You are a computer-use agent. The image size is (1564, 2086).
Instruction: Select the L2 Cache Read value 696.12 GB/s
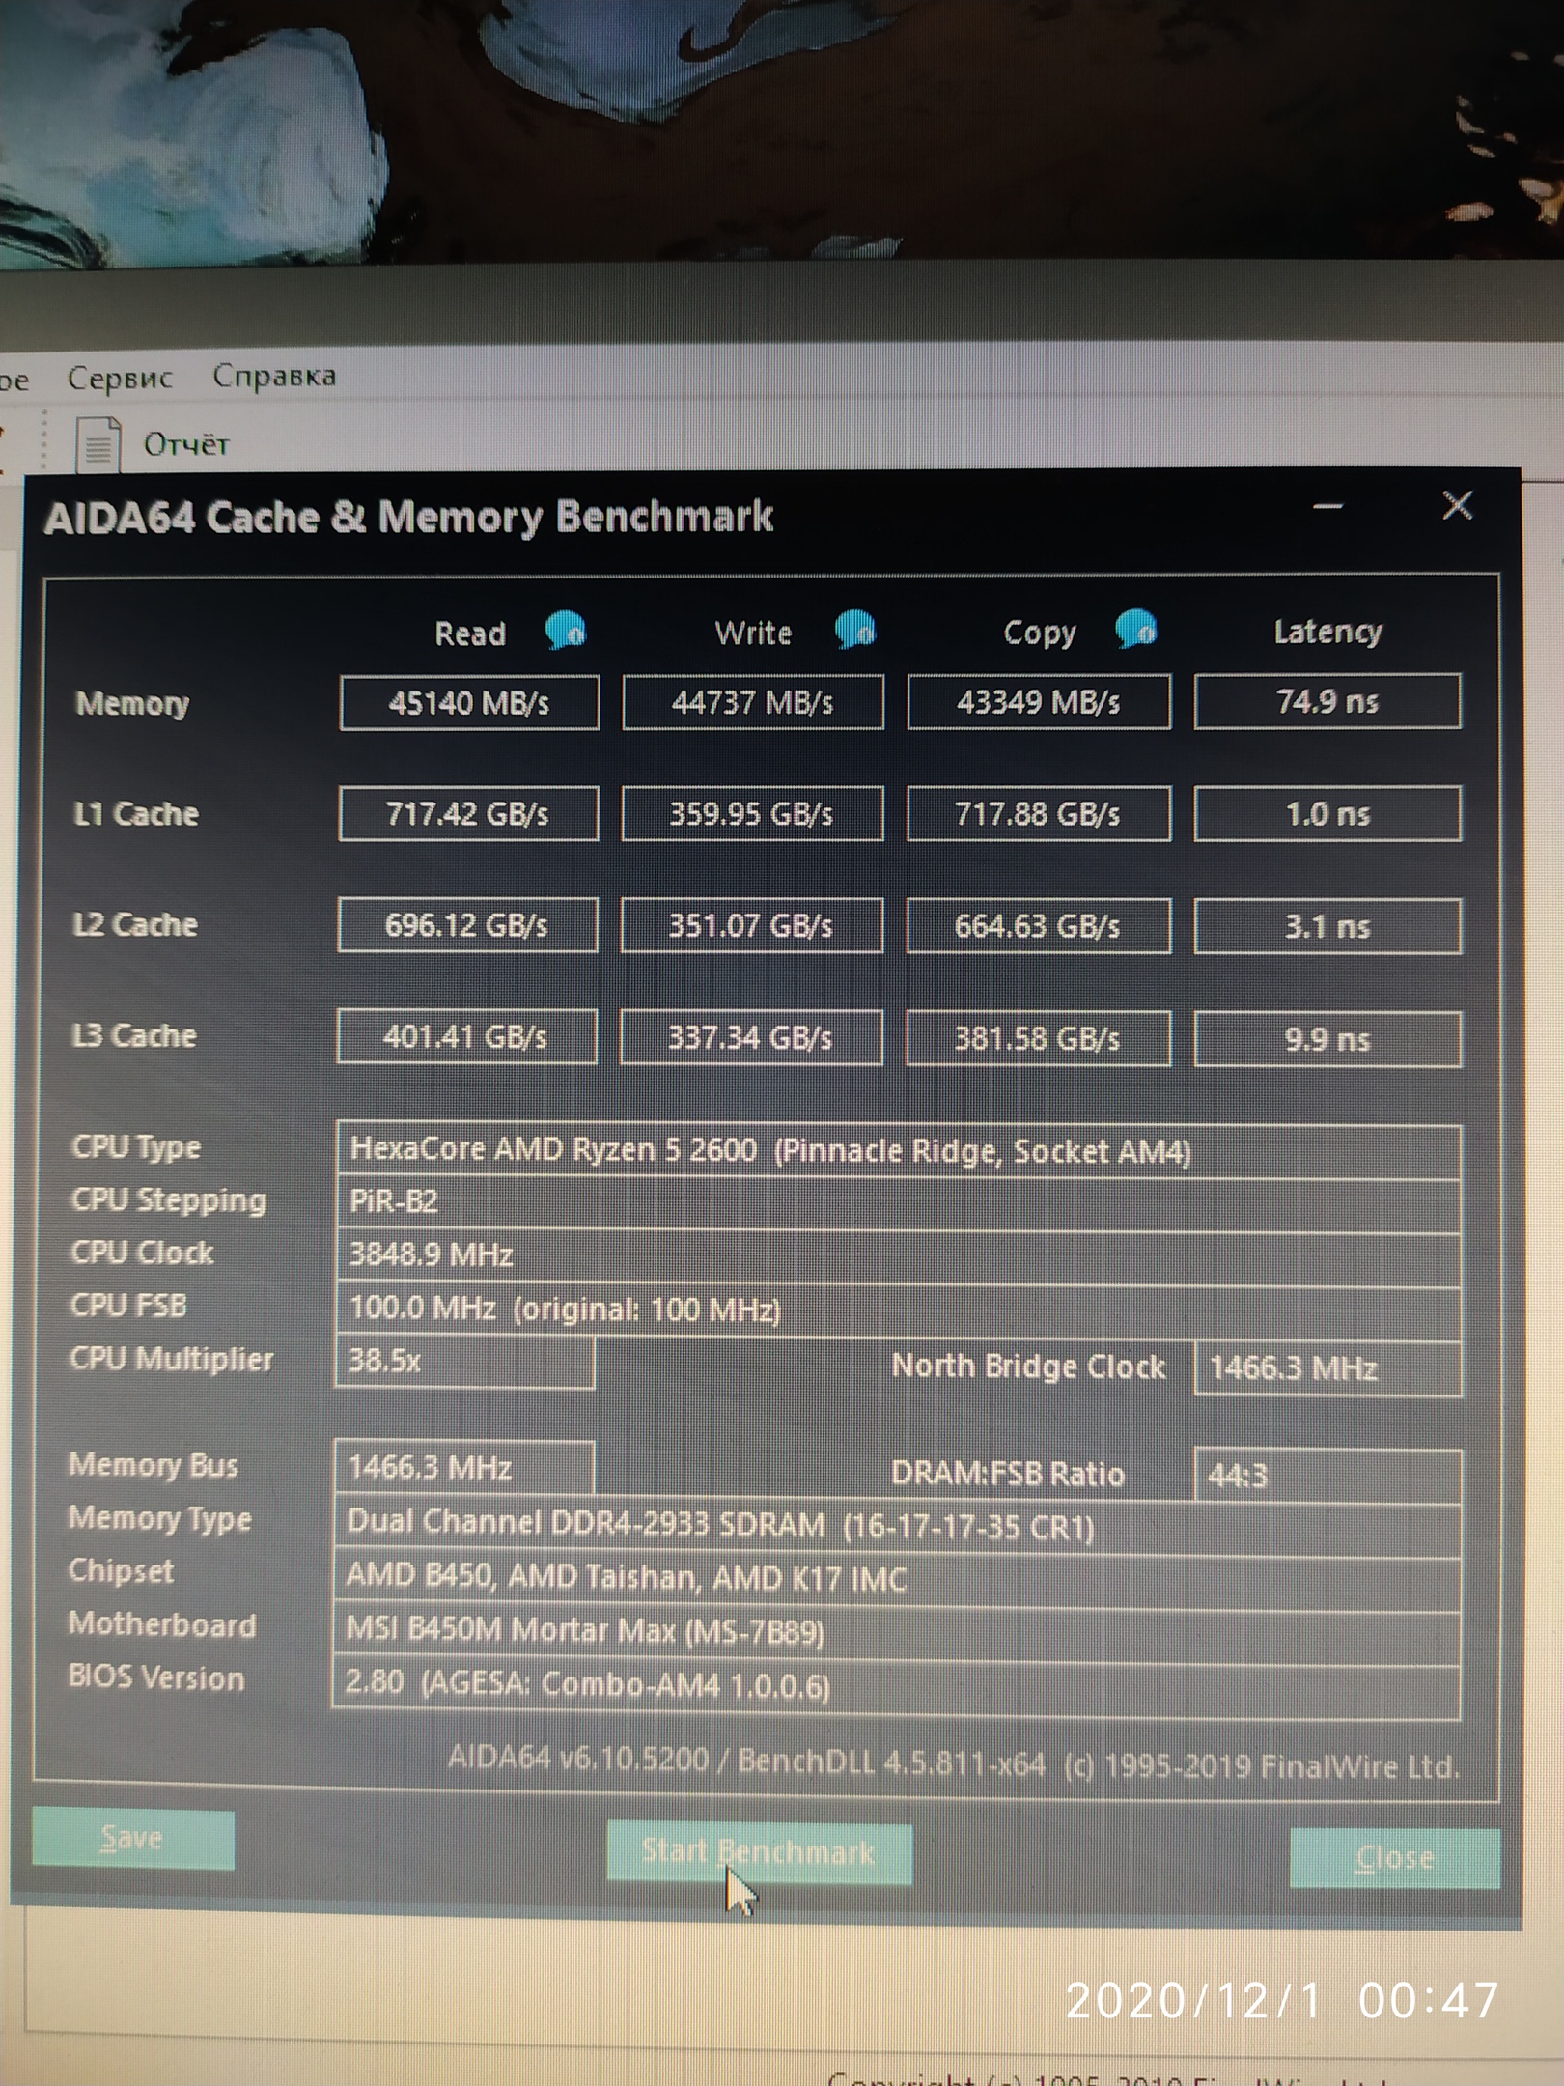467,925
